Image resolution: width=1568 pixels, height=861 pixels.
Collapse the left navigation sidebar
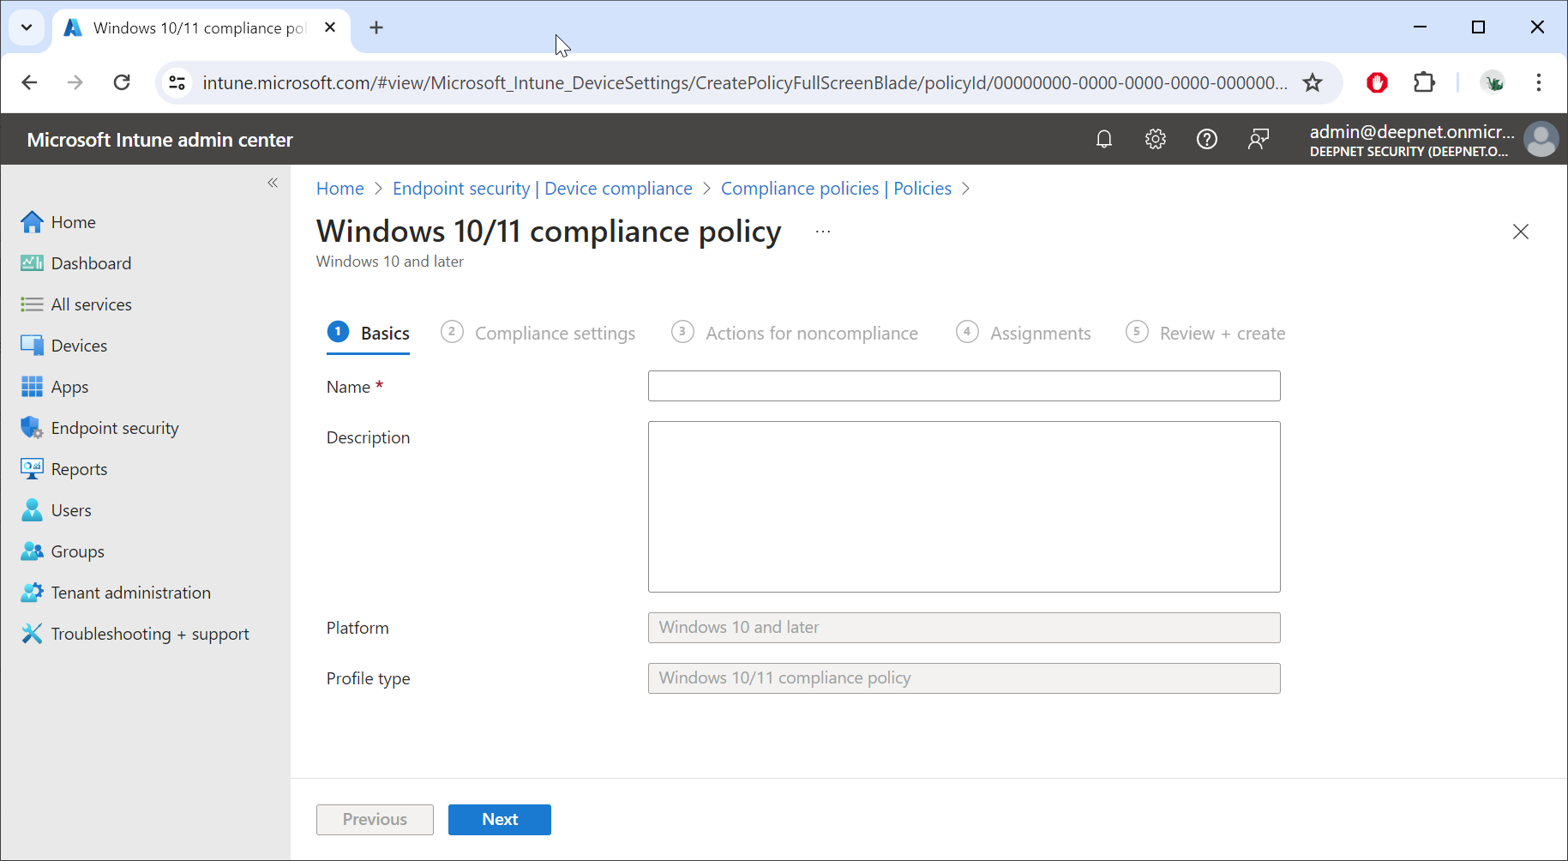pos(273,183)
